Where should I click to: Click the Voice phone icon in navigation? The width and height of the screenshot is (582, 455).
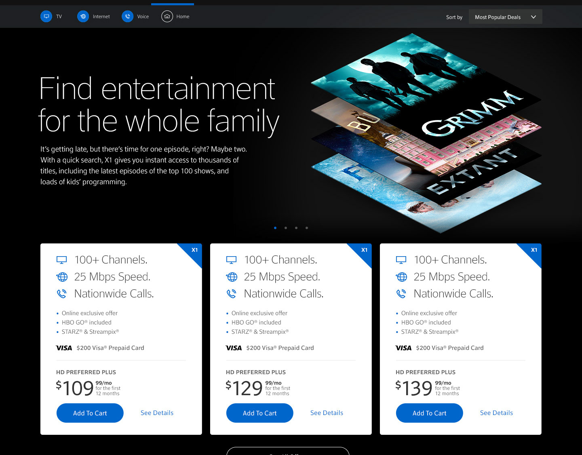(127, 17)
